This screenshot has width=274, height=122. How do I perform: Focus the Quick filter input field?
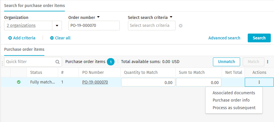[x=30, y=62]
